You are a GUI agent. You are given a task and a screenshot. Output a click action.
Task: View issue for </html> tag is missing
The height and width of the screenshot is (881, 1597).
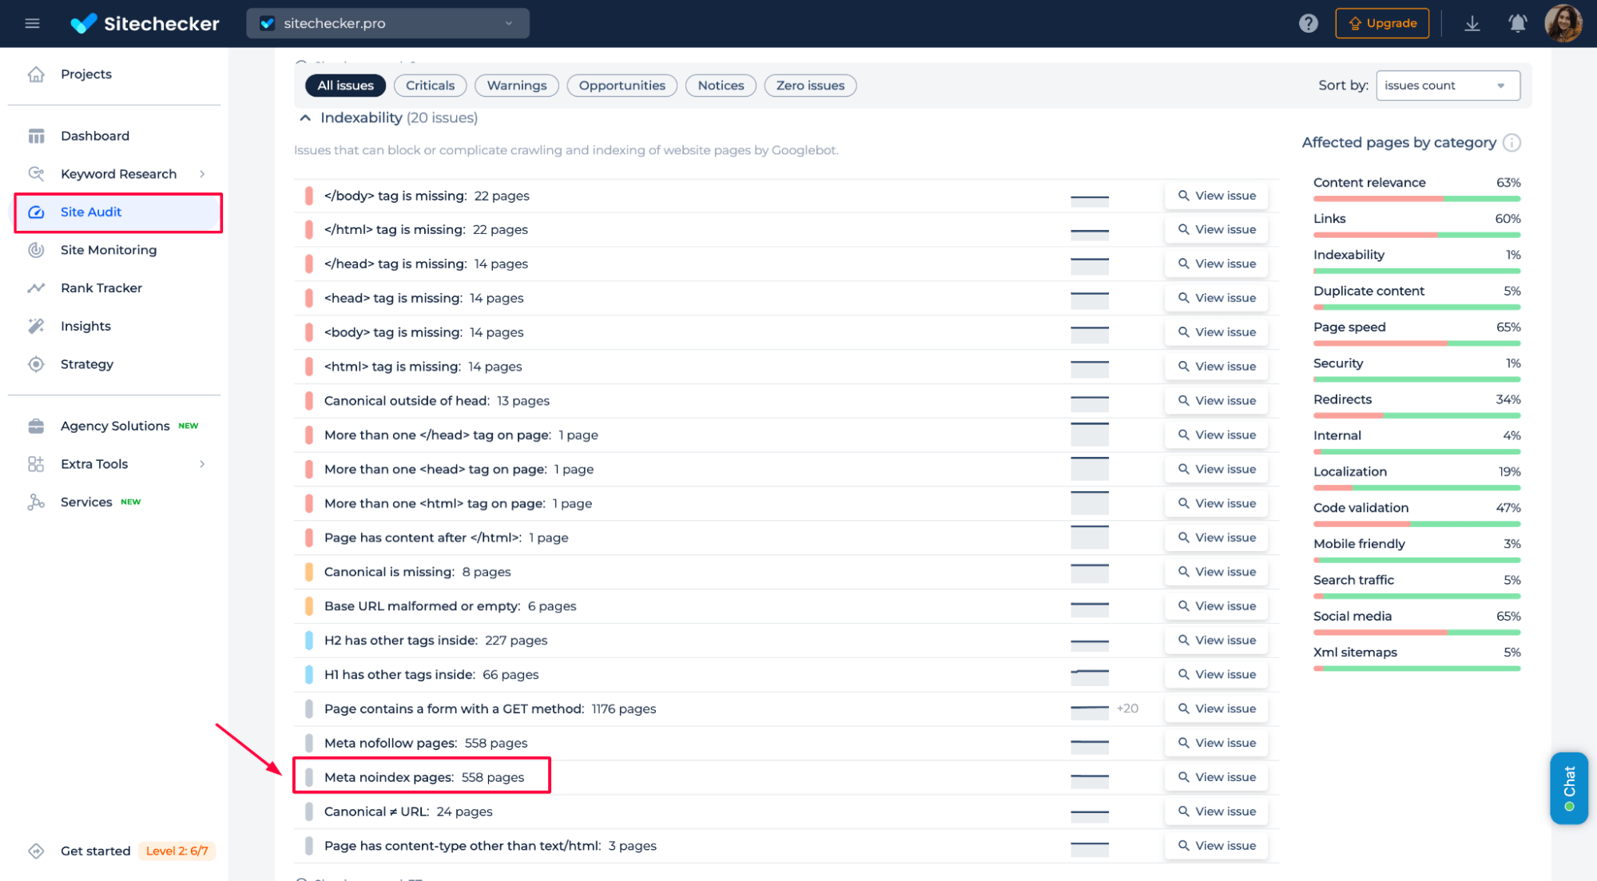(1216, 230)
